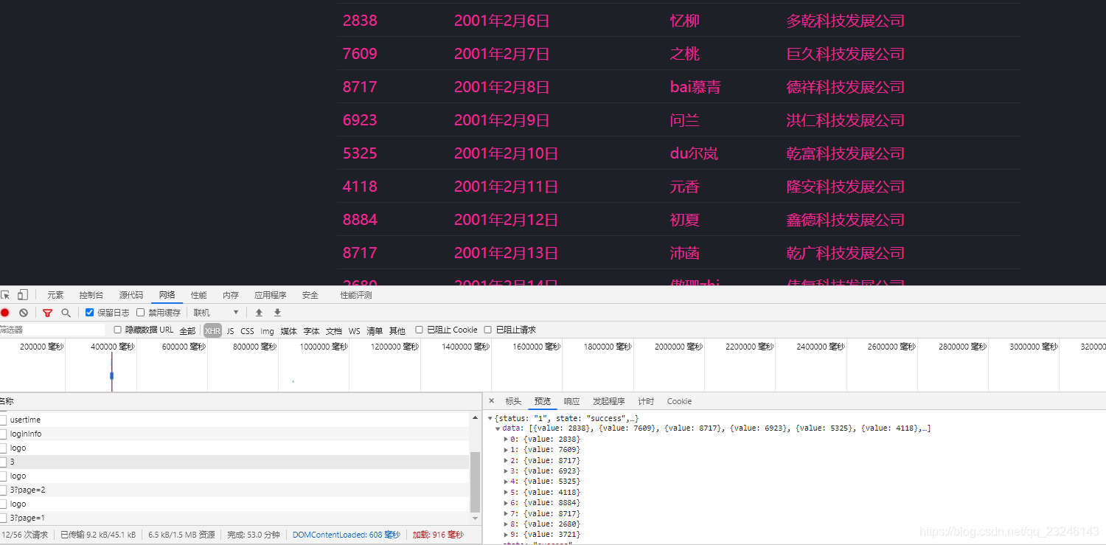This screenshot has height=545, width=1106.
Task: Expand item 6: {value: 8884}
Action: click(506, 503)
